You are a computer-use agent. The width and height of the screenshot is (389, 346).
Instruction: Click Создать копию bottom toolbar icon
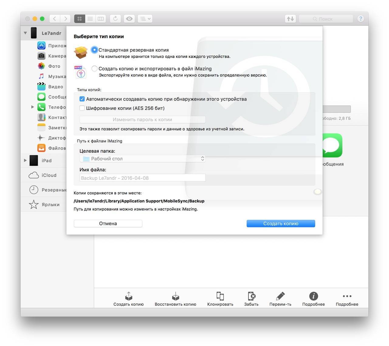(x=129, y=296)
